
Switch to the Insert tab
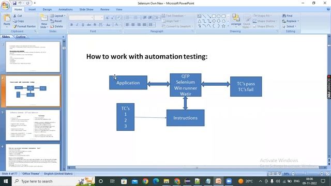click(32, 9)
